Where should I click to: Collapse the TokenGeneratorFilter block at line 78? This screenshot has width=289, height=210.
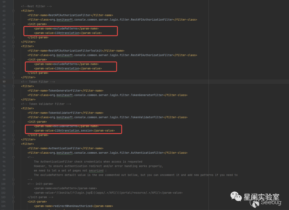pos(13,86)
